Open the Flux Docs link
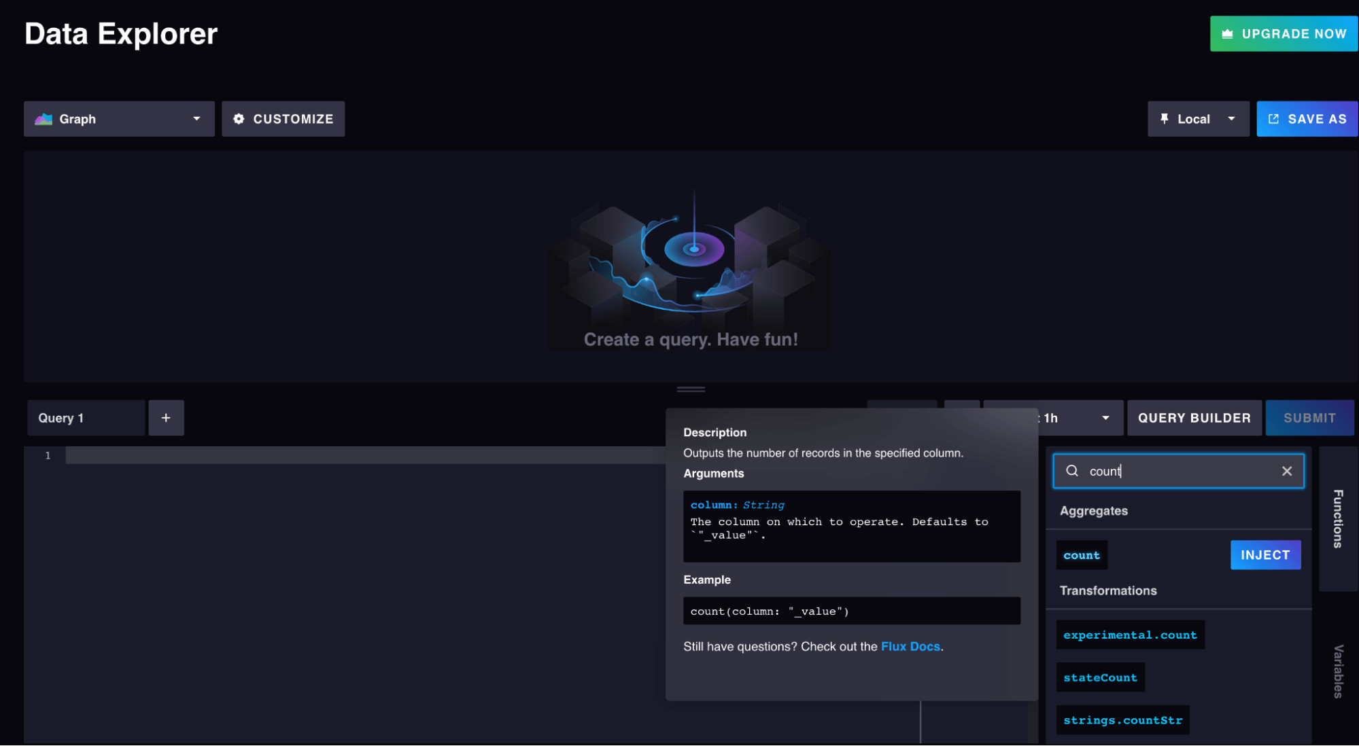Image resolution: width=1359 pixels, height=746 pixels. tap(910, 646)
